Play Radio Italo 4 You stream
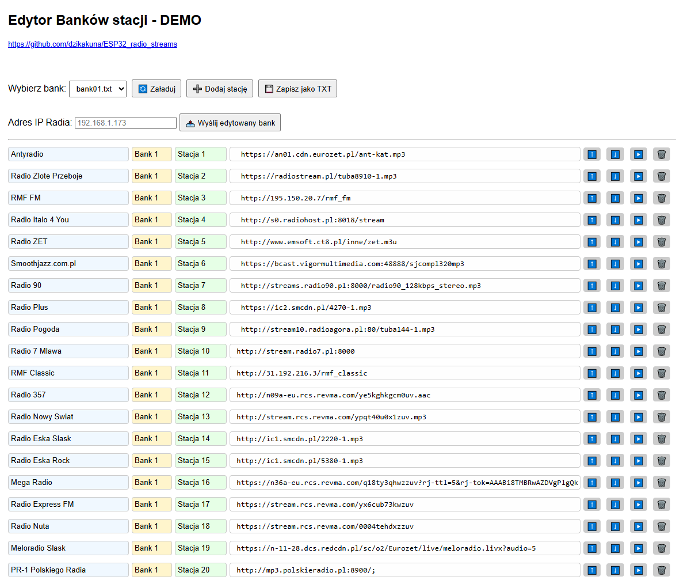The height and width of the screenshot is (580, 676). (639, 219)
